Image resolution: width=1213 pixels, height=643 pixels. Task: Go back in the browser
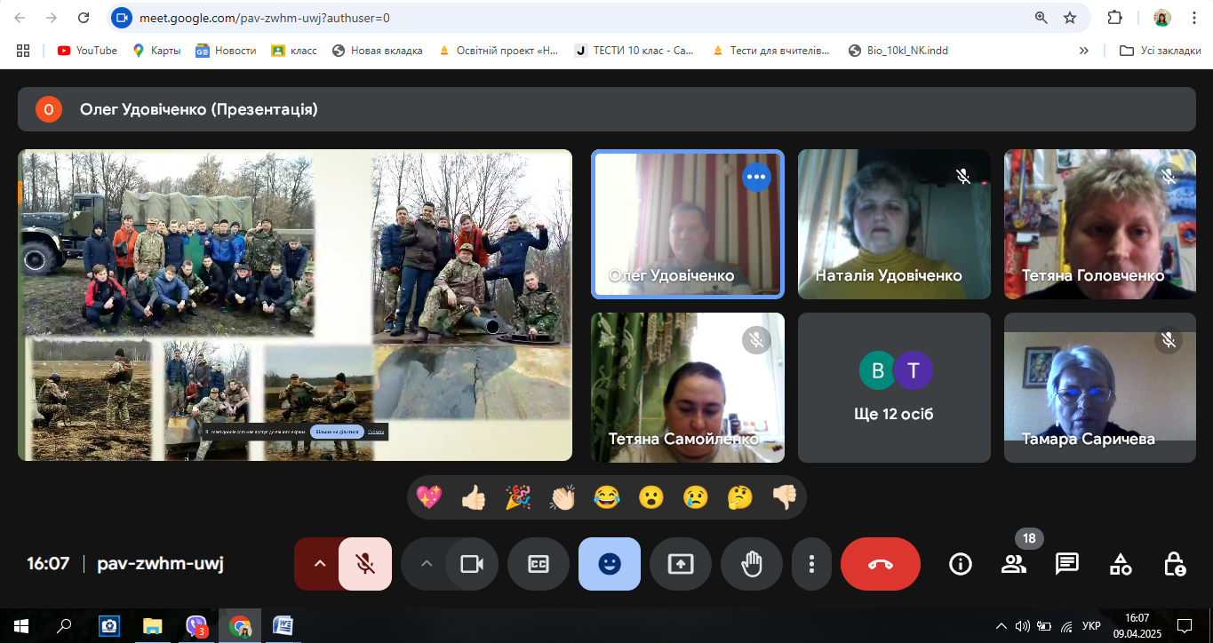tap(20, 17)
